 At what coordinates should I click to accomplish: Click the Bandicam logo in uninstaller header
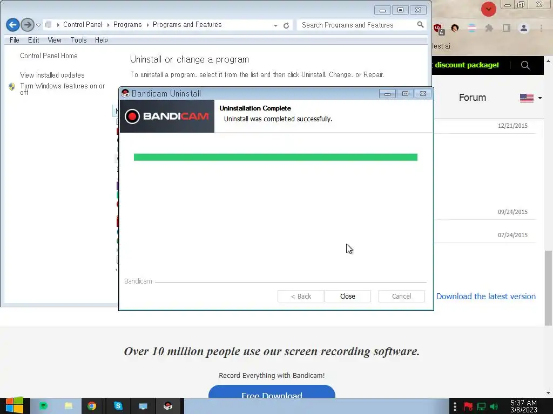pyautogui.click(x=167, y=116)
